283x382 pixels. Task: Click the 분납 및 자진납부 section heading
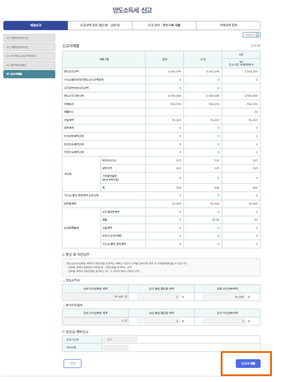pos(77,254)
